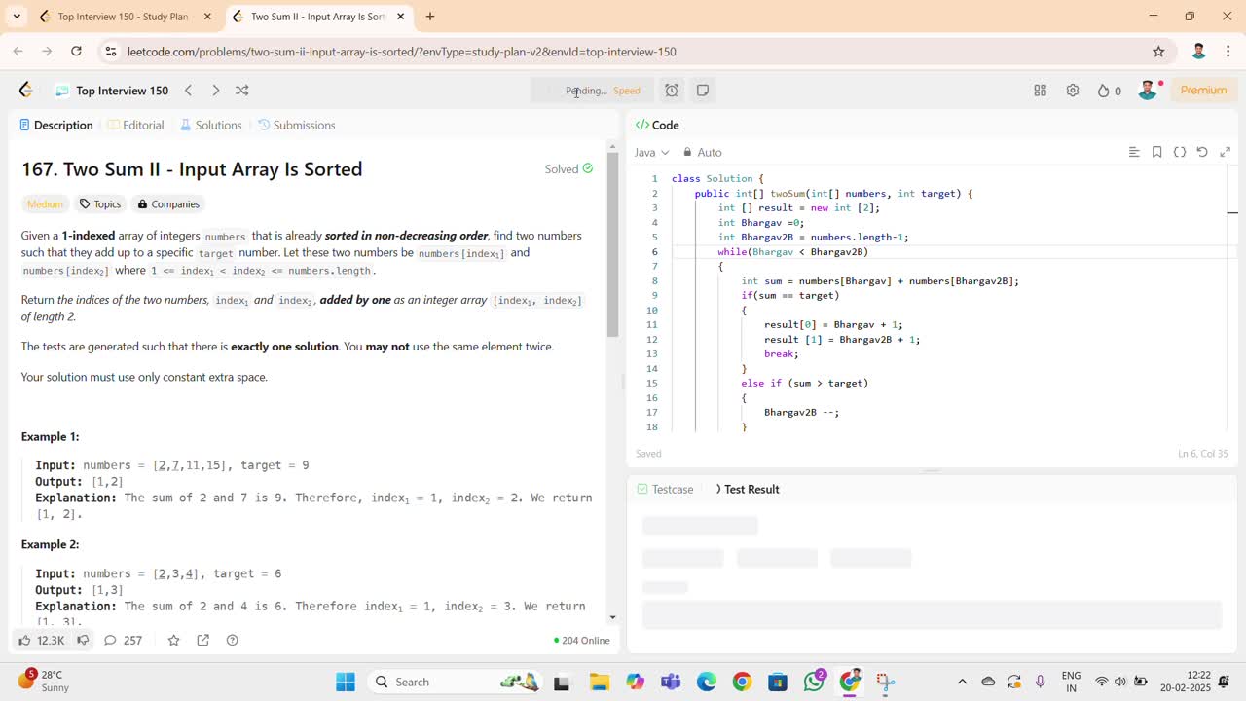Switch to the Testcase tab

[665, 489]
